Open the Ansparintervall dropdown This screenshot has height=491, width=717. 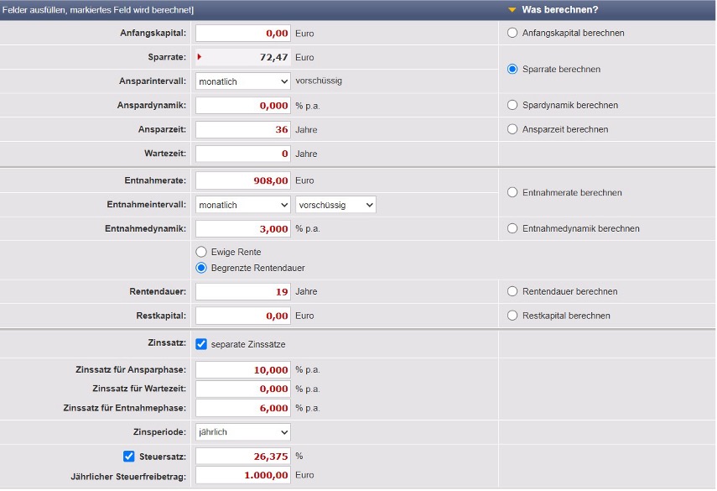pos(243,81)
